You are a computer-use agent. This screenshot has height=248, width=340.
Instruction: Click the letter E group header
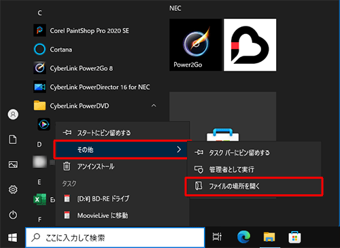click(x=39, y=182)
